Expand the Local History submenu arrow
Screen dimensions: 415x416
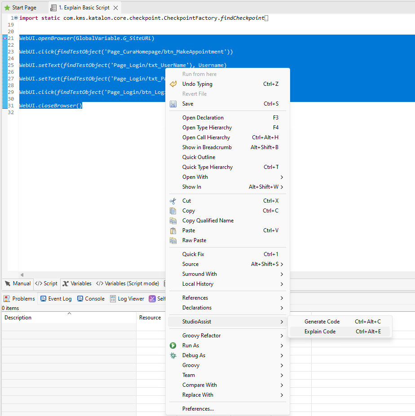[x=282, y=284]
